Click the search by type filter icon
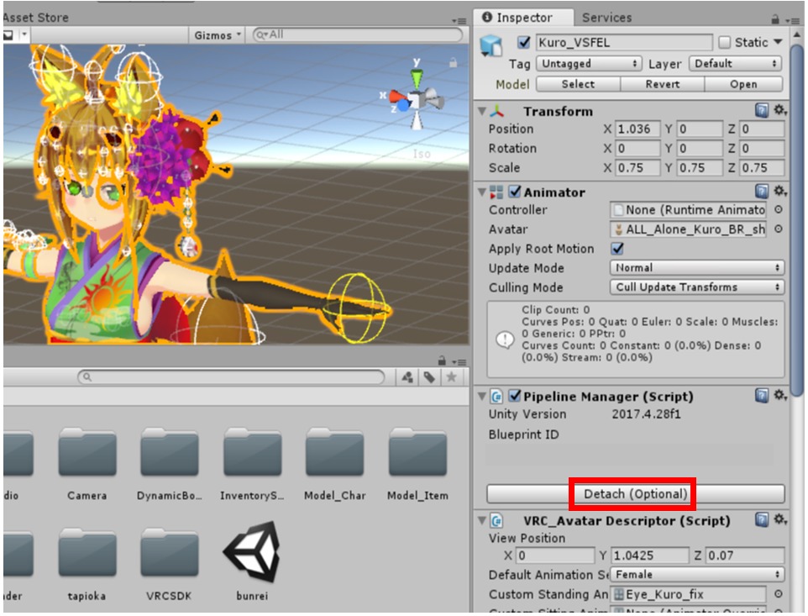Image resolution: width=808 pixels, height=616 pixels. [407, 378]
